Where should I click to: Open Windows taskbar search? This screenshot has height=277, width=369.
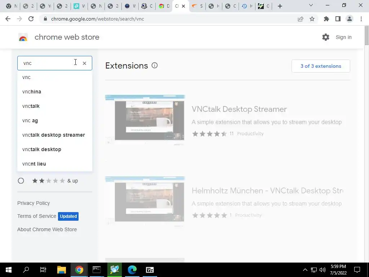[26, 270]
